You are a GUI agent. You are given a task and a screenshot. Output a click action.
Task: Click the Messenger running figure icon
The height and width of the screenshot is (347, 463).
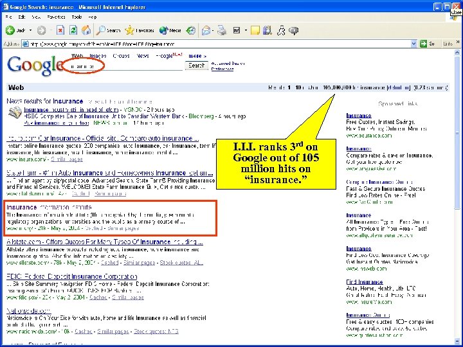pyautogui.click(x=281, y=30)
